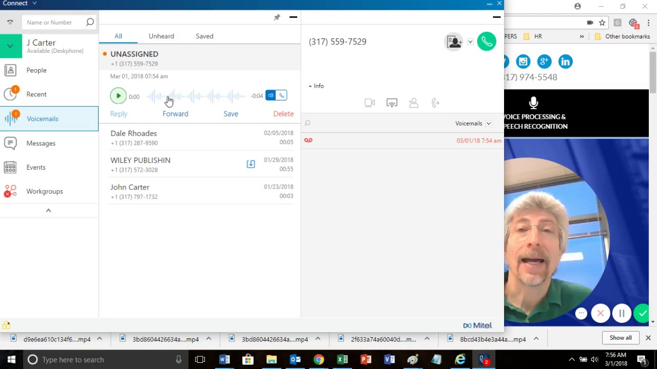Delete the selected voicemail
657x369 pixels.
pyautogui.click(x=283, y=114)
